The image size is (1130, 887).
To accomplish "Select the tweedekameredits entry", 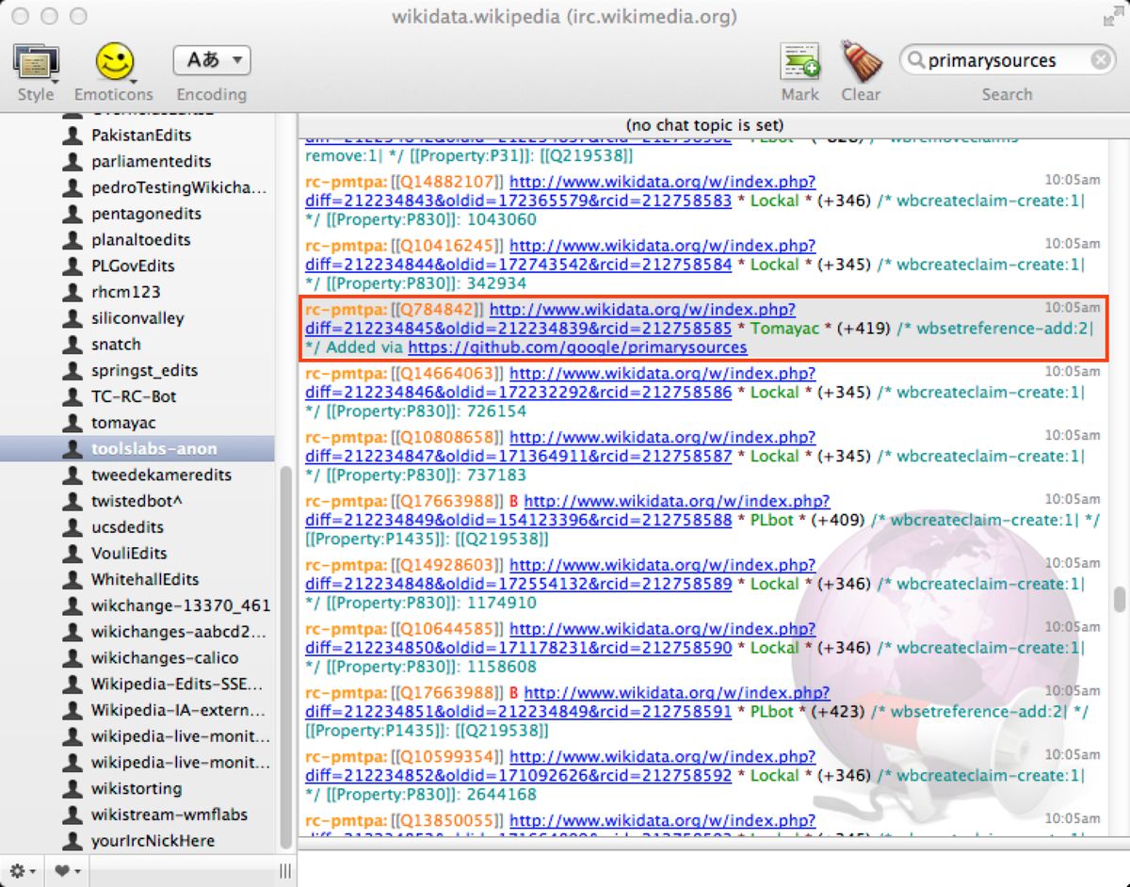I will (161, 475).
